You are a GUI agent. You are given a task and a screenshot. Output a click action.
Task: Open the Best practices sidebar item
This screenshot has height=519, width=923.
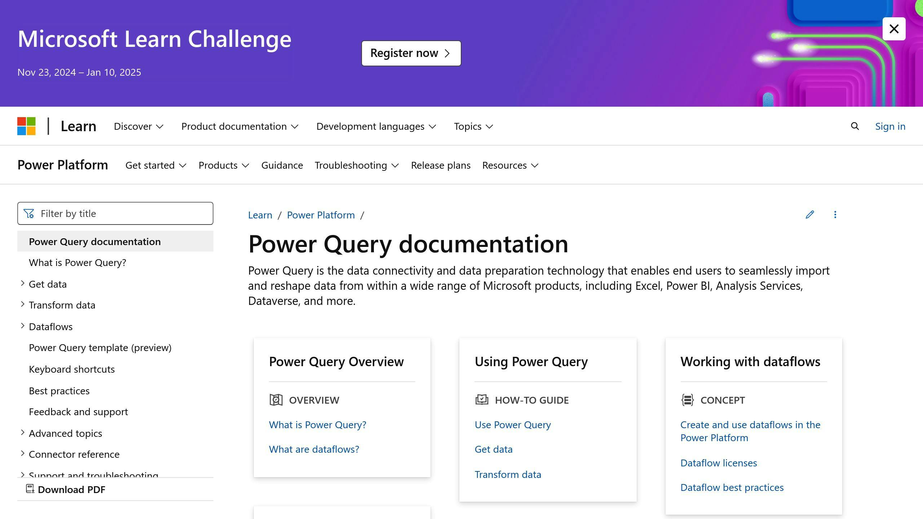click(59, 391)
